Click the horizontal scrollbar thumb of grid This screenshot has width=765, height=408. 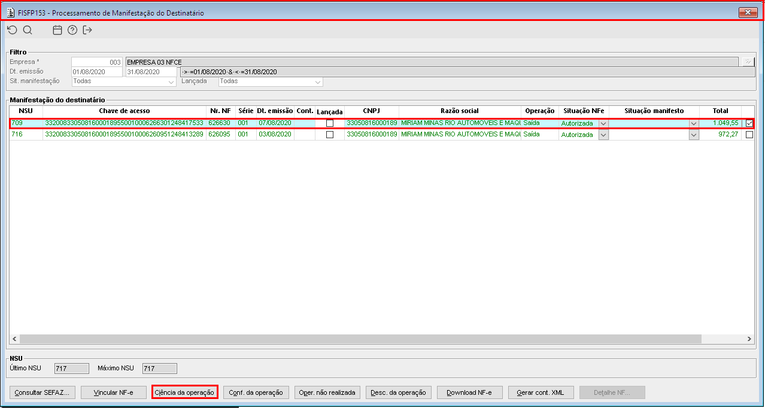click(359, 339)
